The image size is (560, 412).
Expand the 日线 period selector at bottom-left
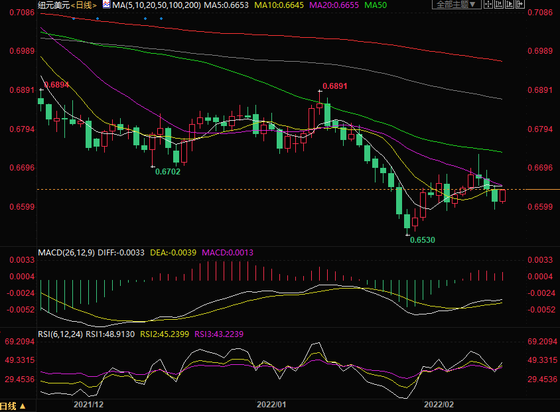pos(13,406)
